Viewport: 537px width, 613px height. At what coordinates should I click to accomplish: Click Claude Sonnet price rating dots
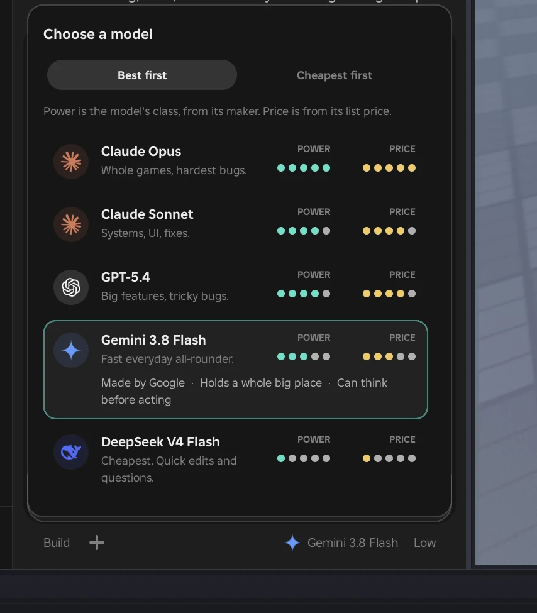tap(389, 231)
